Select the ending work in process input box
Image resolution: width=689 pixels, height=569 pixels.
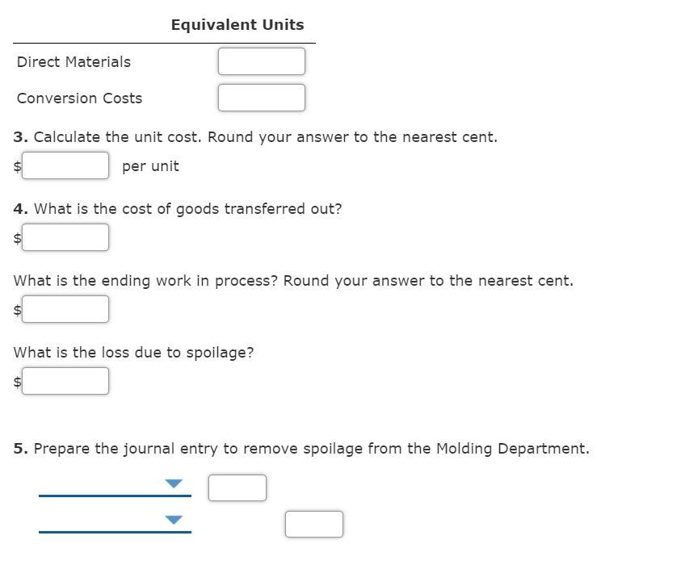click(x=65, y=309)
